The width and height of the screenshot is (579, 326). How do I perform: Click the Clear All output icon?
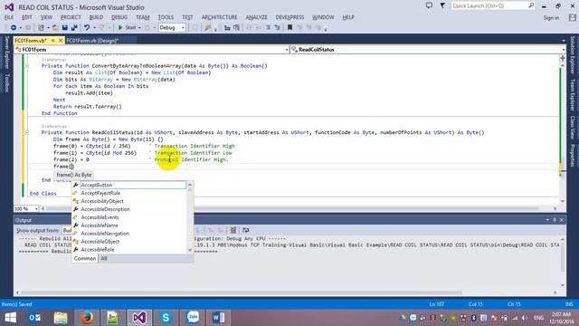tap(233, 230)
